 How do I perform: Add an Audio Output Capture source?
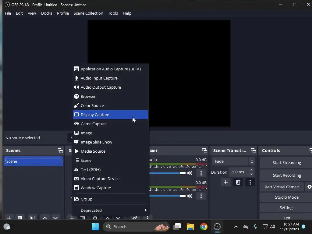[x=110, y=87]
